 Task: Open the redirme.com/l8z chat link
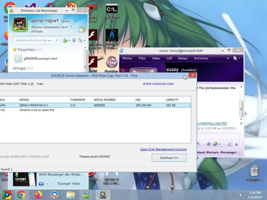click(x=212, y=123)
